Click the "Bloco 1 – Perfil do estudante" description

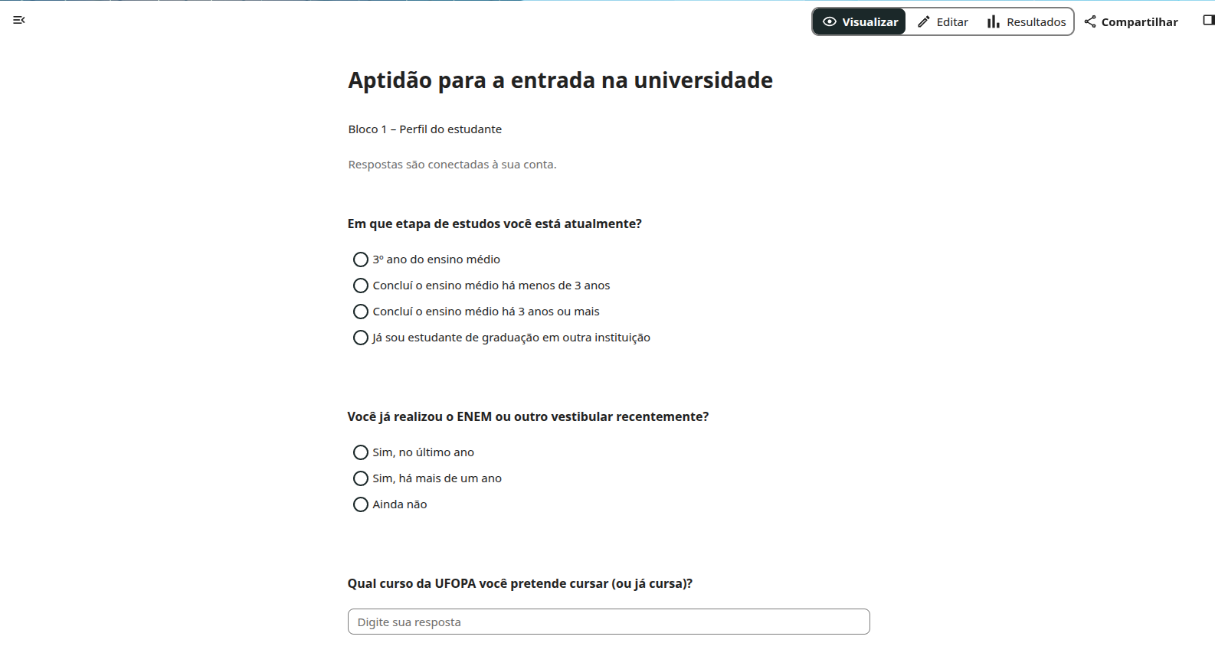pos(425,129)
